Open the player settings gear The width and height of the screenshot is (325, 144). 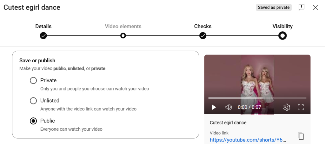pyautogui.click(x=287, y=107)
